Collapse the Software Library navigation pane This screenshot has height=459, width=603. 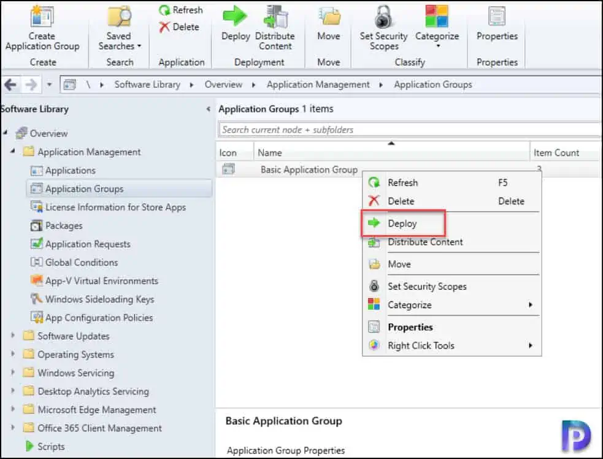click(208, 109)
